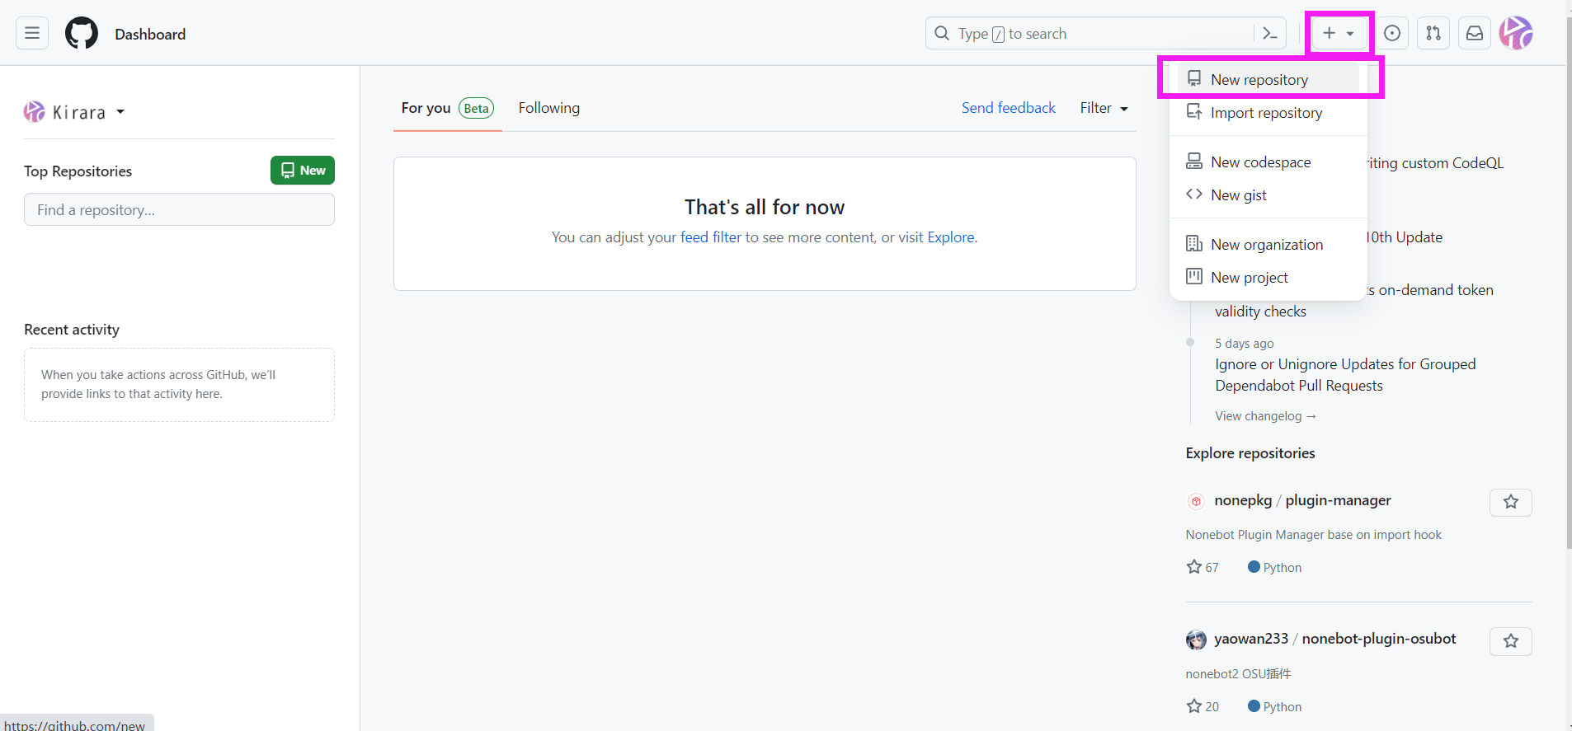Switch to the For you tab
The width and height of the screenshot is (1572, 731).
point(447,108)
